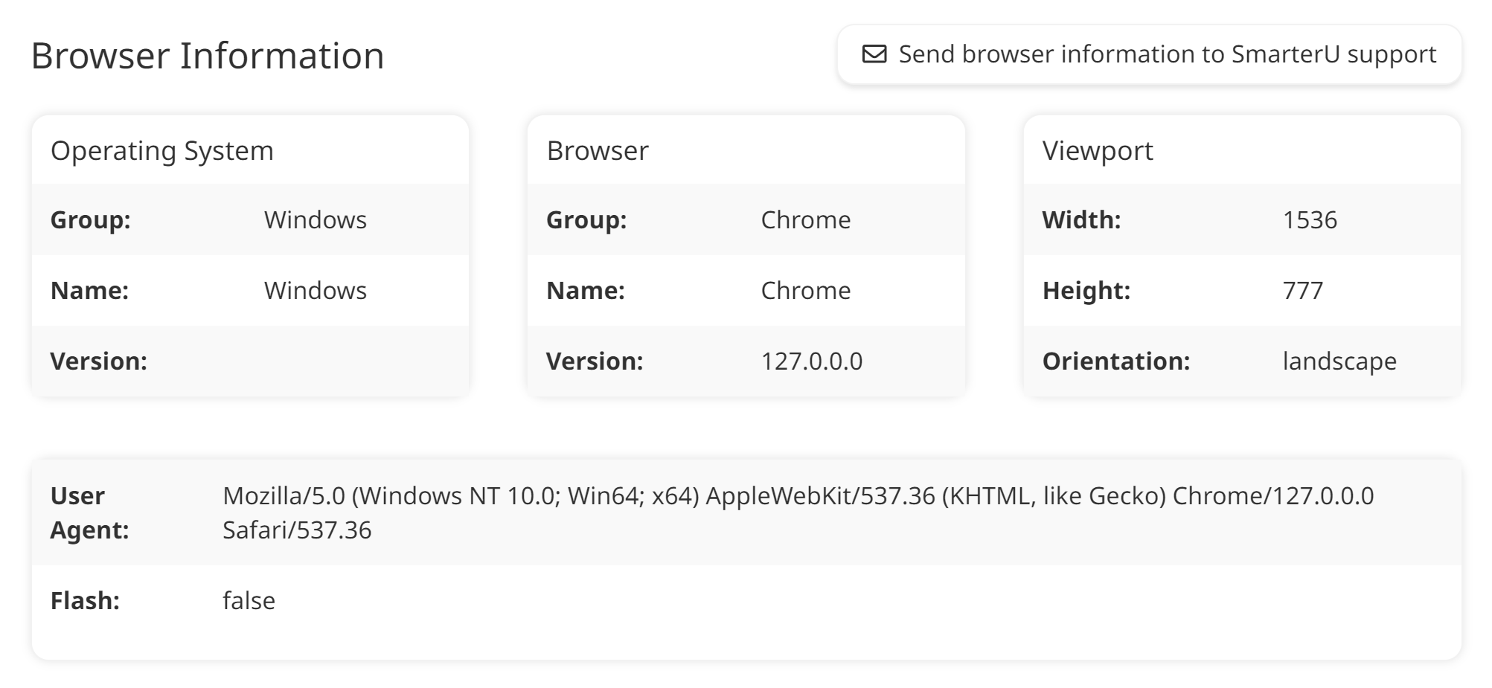Click Operating System Group label
Image resolution: width=1492 pixels, height=688 pixels.
click(x=91, y=220)
